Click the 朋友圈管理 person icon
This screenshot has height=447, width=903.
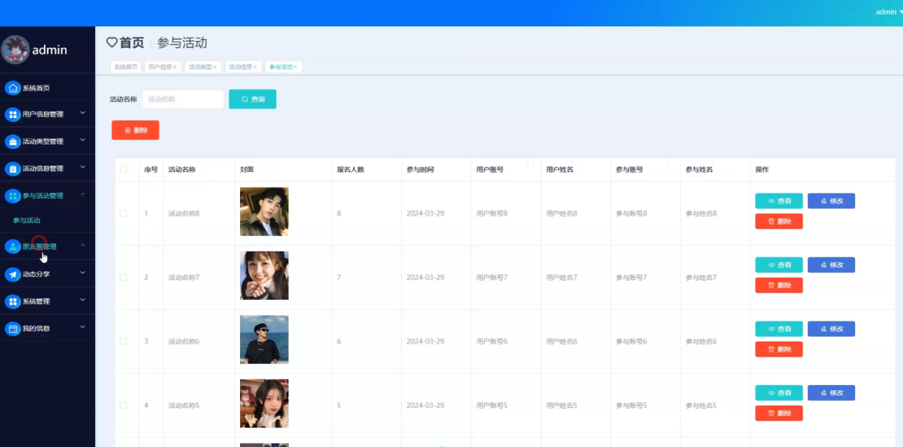13,246
